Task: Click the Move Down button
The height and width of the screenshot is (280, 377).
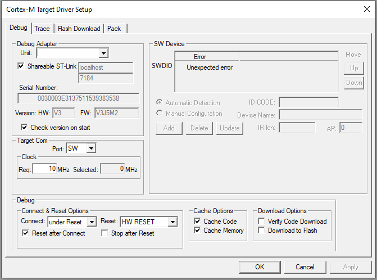Action: (354, 83)
